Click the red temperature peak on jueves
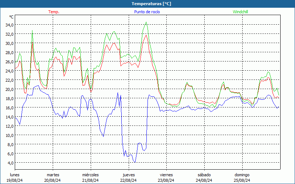Viewport: 295px width, 184px height. click(x=146, y=35)
